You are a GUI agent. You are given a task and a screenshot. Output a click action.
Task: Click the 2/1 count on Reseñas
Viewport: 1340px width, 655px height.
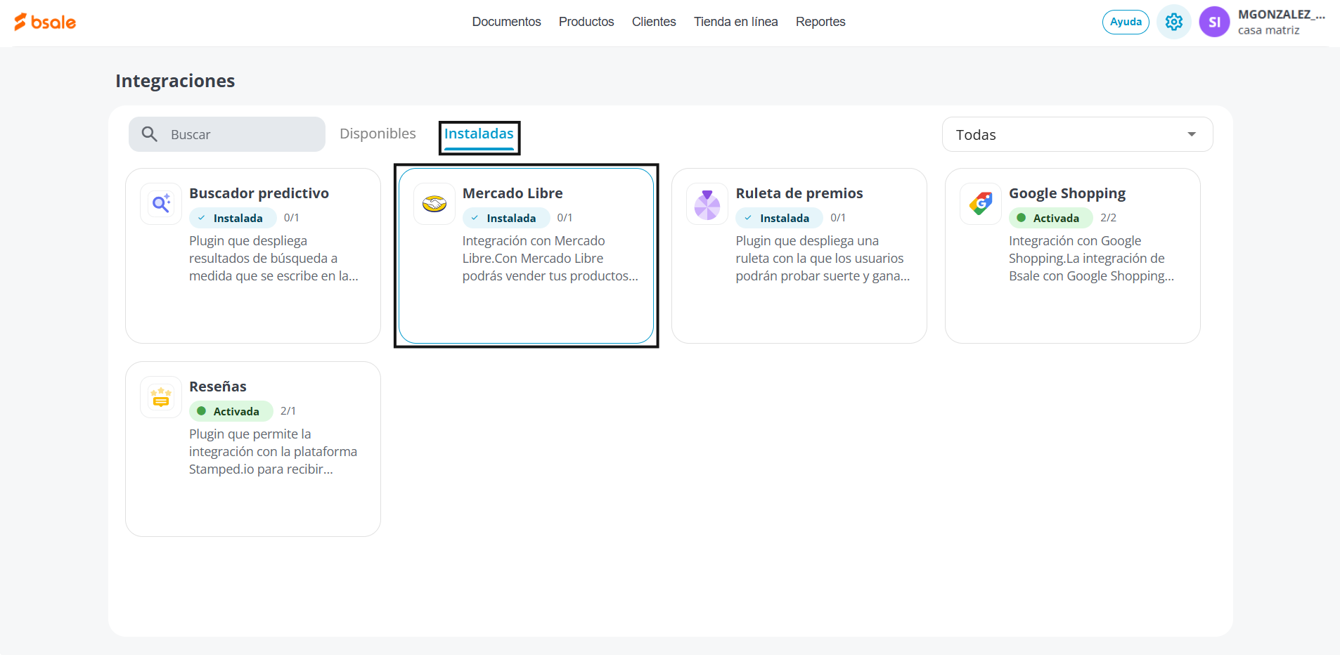pyautogui.click(x=288, y=411)
